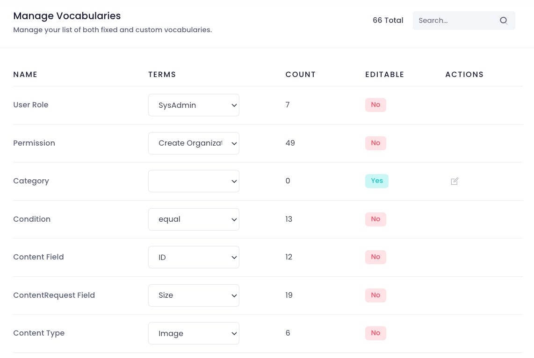Click the count 6 for Content Type
Screen dimensions: 534x358
pyautogui.click(x=288, y=333)
